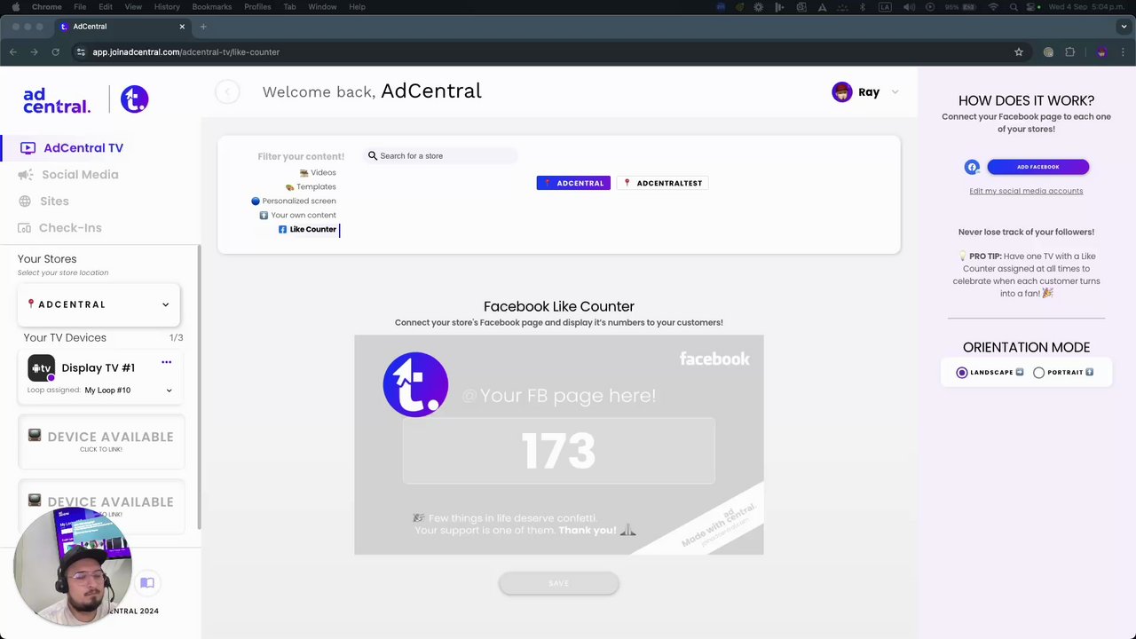Screen dimensions: 1136x639
Task: Click the AdCentral TV play icon
Action: (28, 148)
